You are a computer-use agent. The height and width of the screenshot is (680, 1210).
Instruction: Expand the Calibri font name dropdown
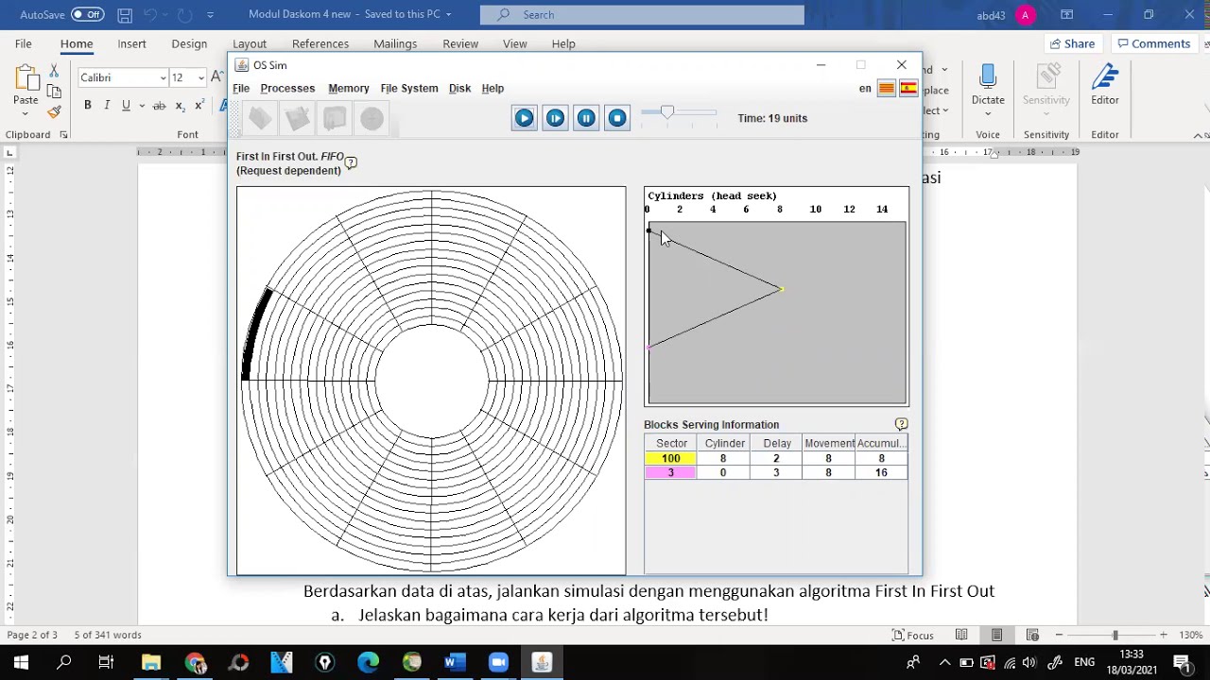coord(163,77)
